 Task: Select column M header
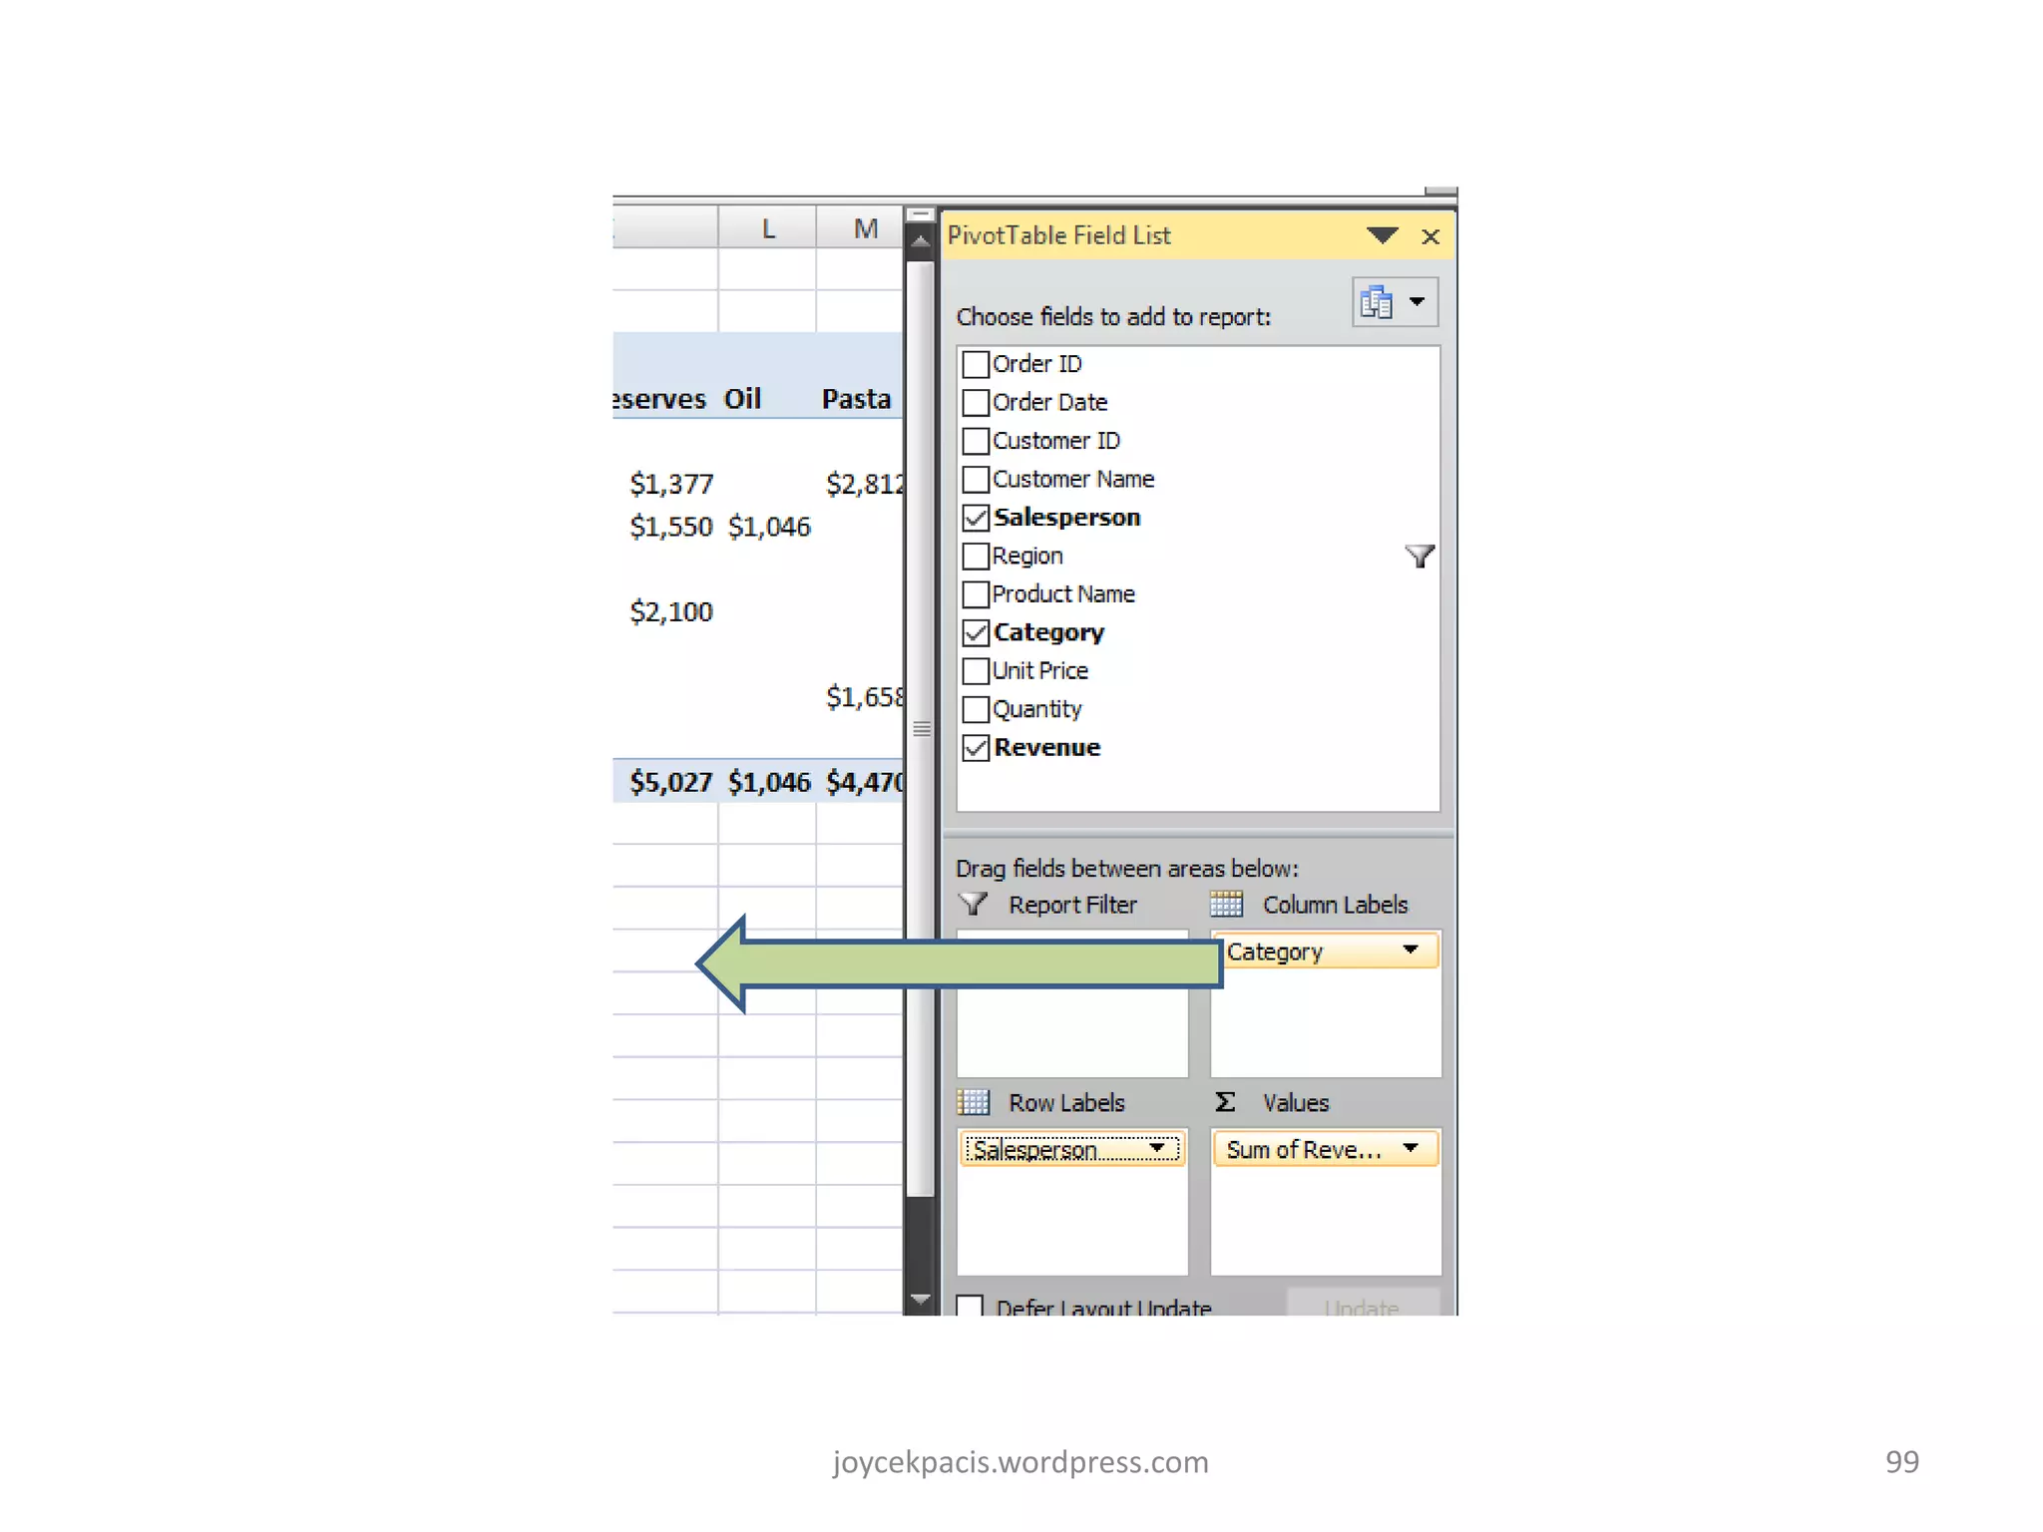point(865,228)
